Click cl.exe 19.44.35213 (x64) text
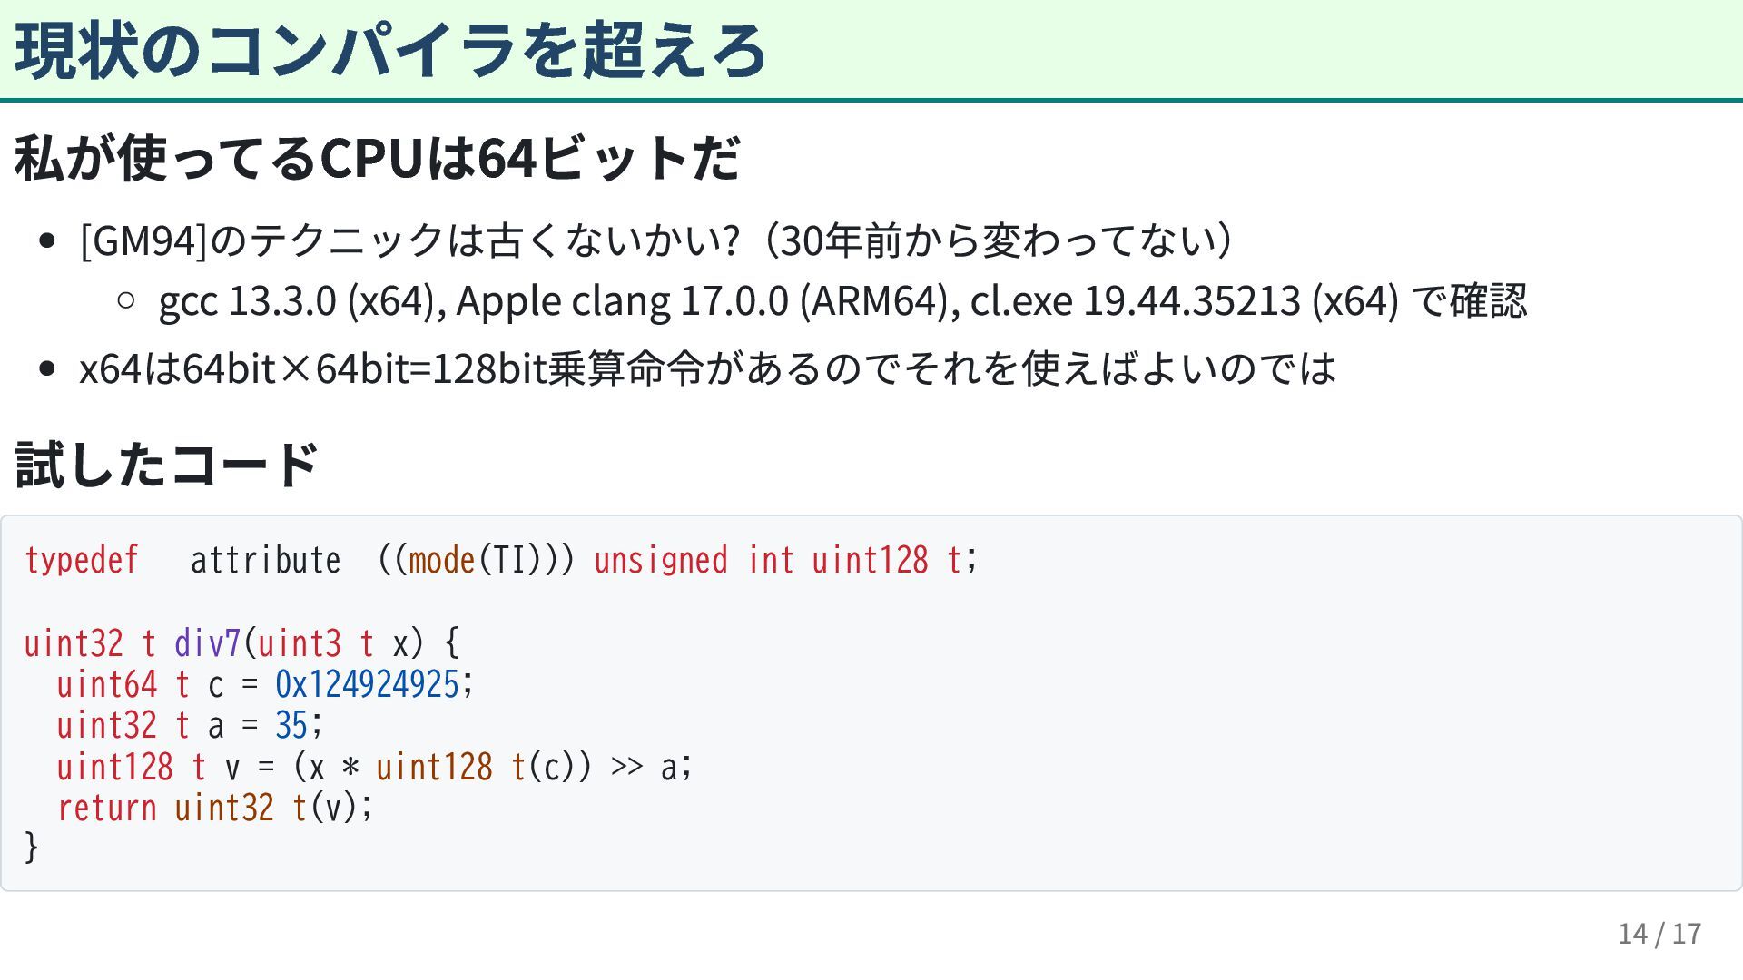Screen dimensions: 1743x980 pyautogui.click(x=1185, y=301)
